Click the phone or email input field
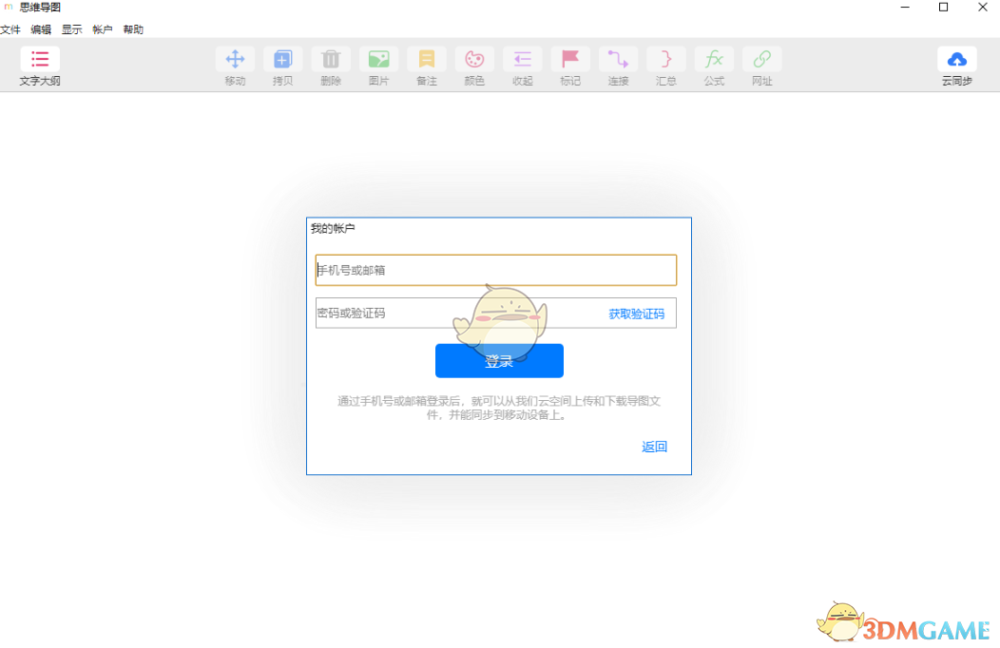The width and height of the screenshot is (1000, 648). (496, 270)
